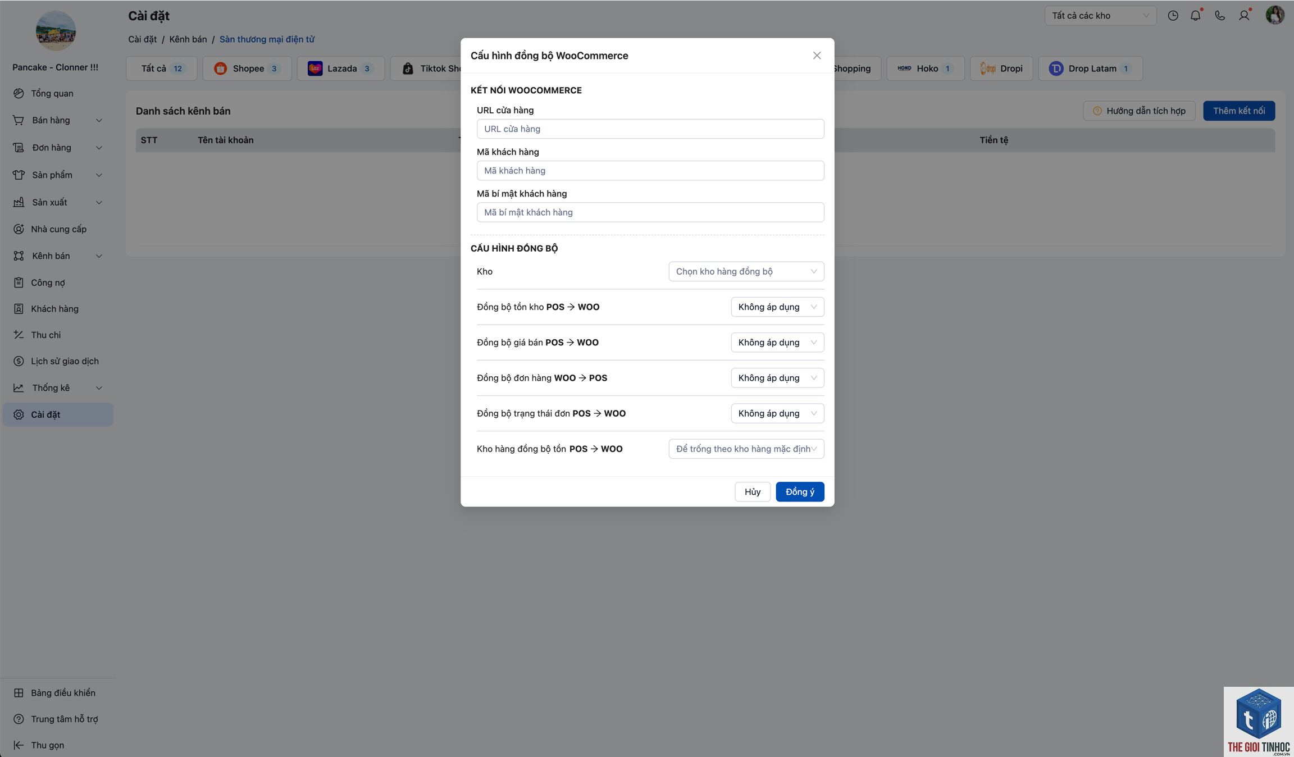Switch to the Lazada tab
This screenshot has height=757, width=1294.
click(x=341, y=69)
